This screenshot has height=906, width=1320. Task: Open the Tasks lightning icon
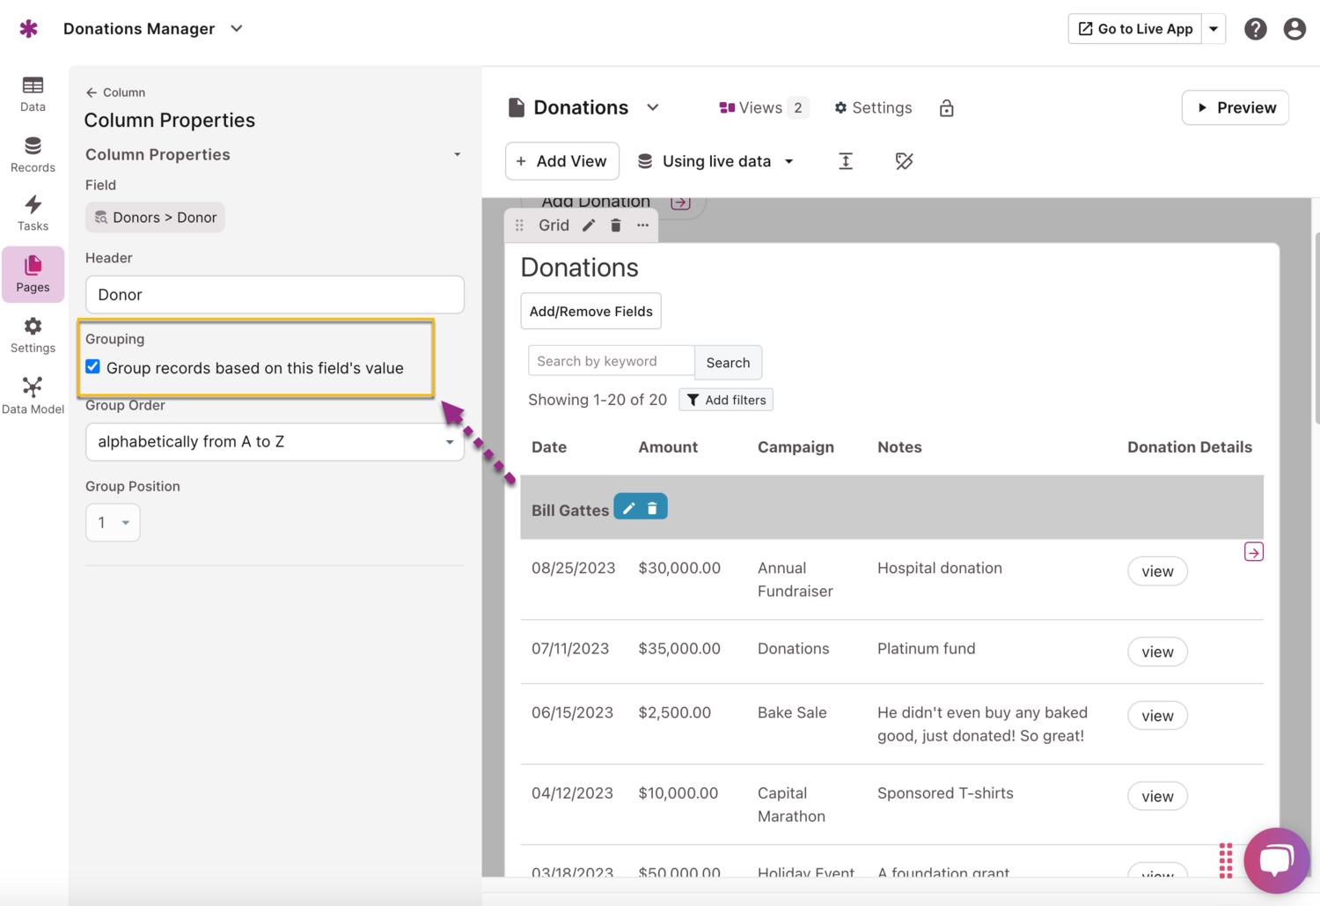[x=33, y=213]
